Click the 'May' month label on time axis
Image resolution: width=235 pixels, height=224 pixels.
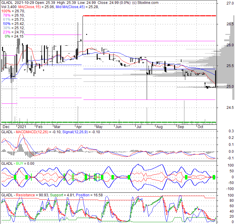click(x=99, y=127)
